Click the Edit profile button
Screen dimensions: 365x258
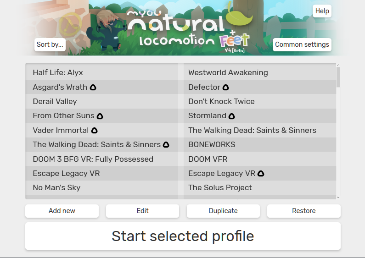[x=142, y=211]
